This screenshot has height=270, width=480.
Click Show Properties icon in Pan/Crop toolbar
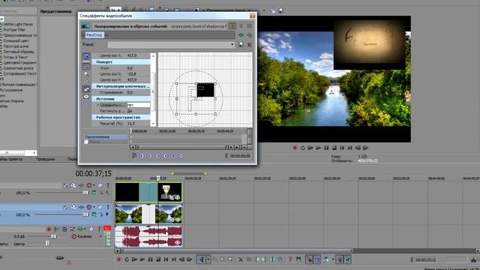pyautogui.click(x=86, y=57)
